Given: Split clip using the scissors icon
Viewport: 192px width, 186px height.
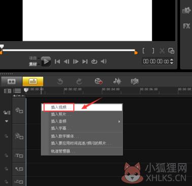Looking at the screenshot, I should point(162,51).
